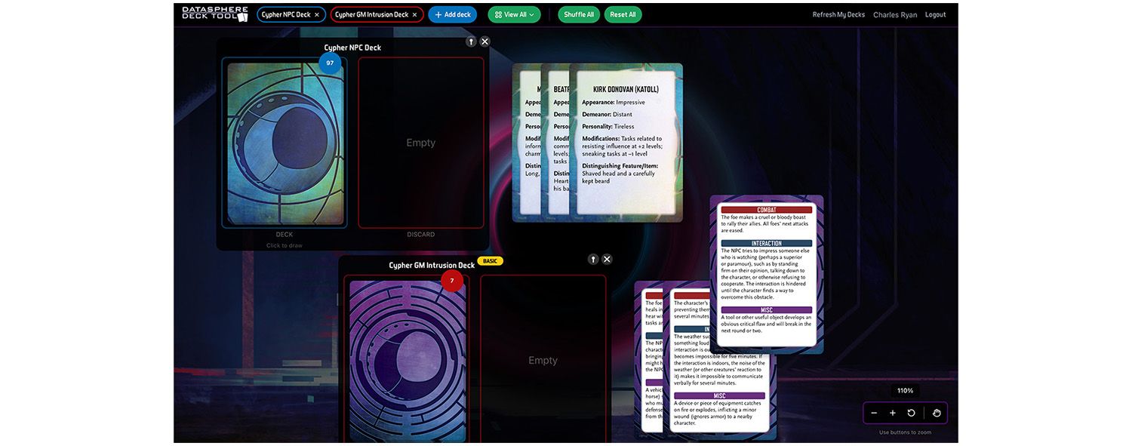Select the Kirk Donovan (Katoll) card

click(626, 143)
